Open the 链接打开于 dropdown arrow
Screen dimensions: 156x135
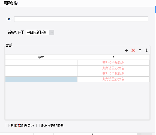[52, 32]
